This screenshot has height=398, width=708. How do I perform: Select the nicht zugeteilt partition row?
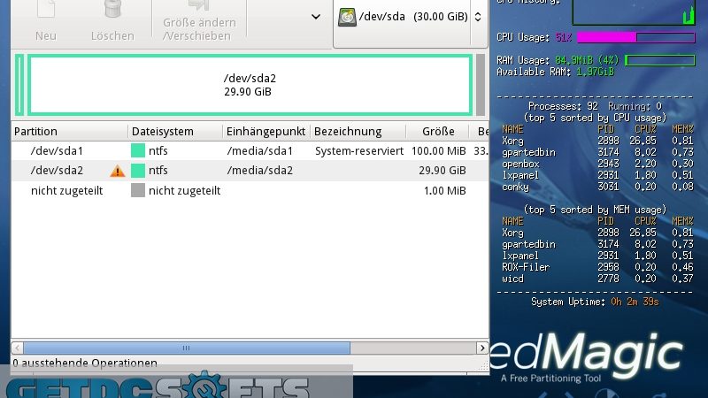click(250, 190)
